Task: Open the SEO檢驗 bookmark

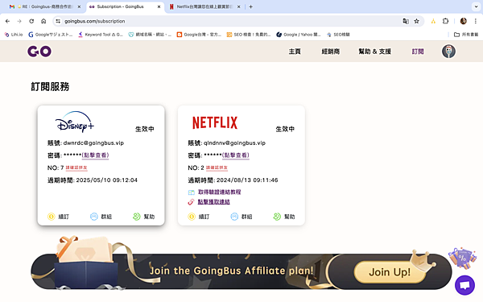Action: [x=338, y=35]
